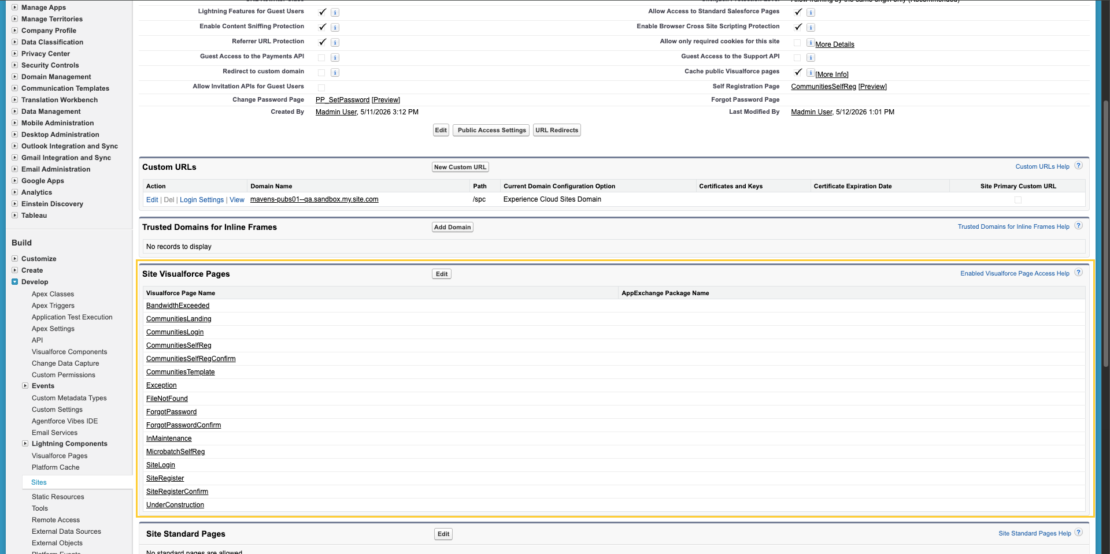
Task: Toggle Site Primary Custom URL checkbox
Action: (1018, 200)
